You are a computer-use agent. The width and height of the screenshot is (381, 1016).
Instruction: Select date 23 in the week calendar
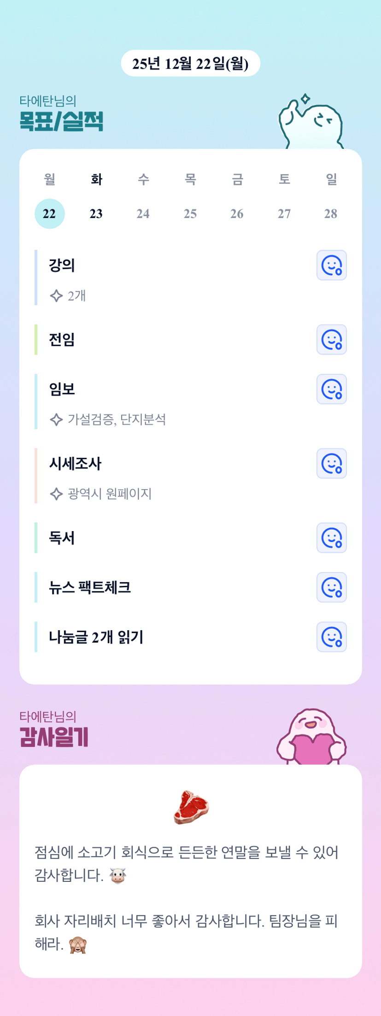96,214
